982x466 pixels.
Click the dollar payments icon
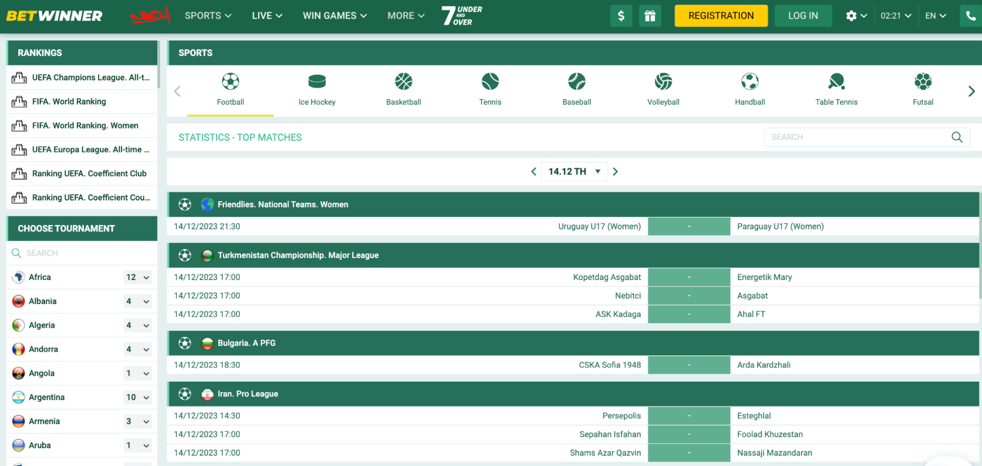[621, 16]
